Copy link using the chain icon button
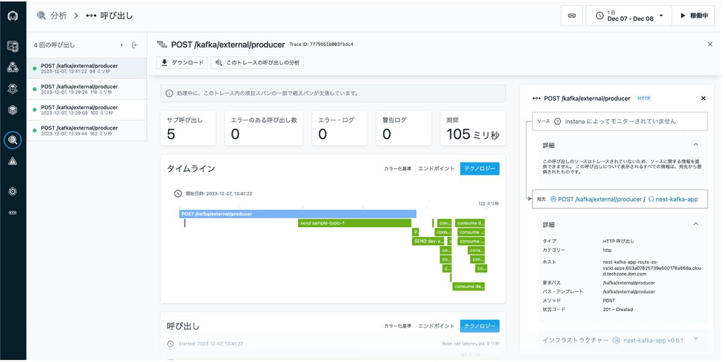The width and height of the screenshot is (726, 362). 572,16
